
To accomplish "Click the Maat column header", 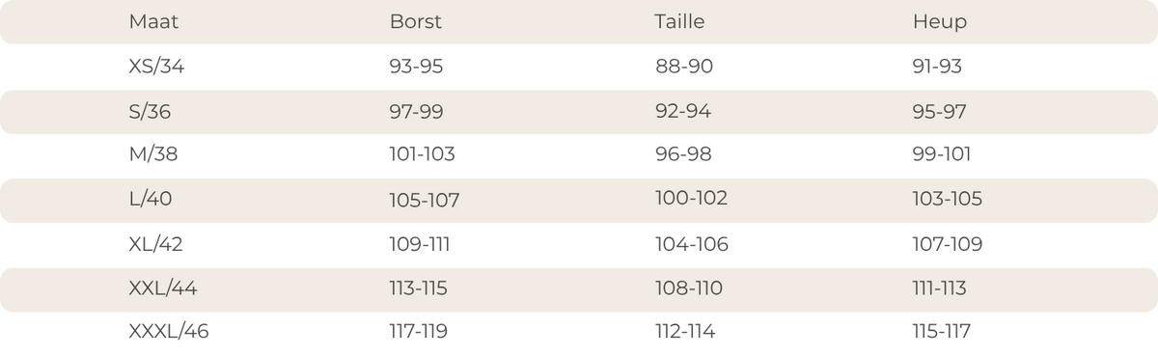I will pyautogui.click(x=153, y=22).
